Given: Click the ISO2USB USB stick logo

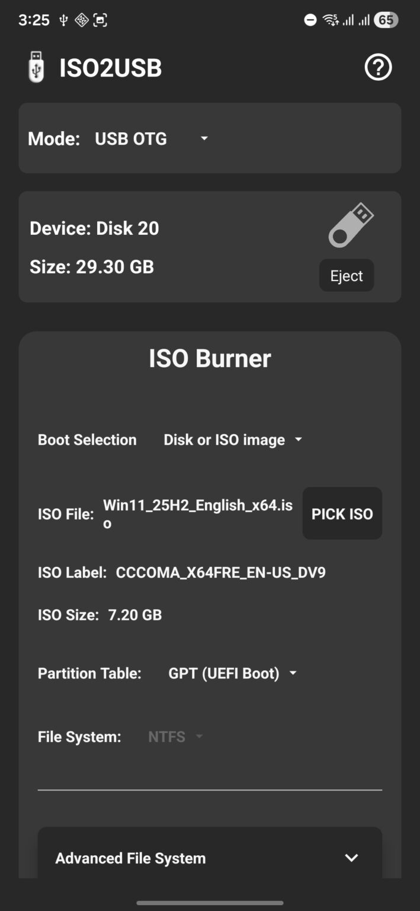Looking at the screenshot, I should (36, 67).
